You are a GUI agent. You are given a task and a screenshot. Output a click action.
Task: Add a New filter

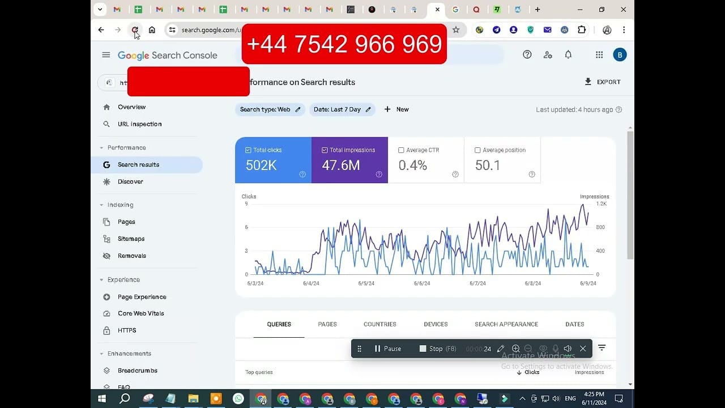coord(396,109)
